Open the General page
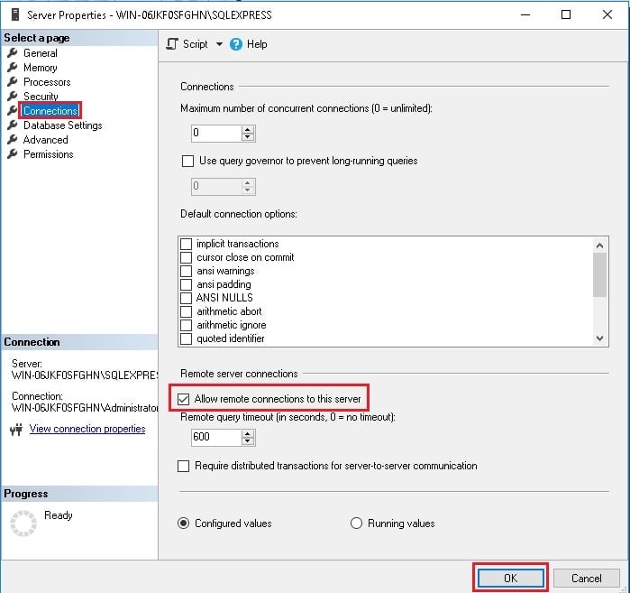 point(41,53)
